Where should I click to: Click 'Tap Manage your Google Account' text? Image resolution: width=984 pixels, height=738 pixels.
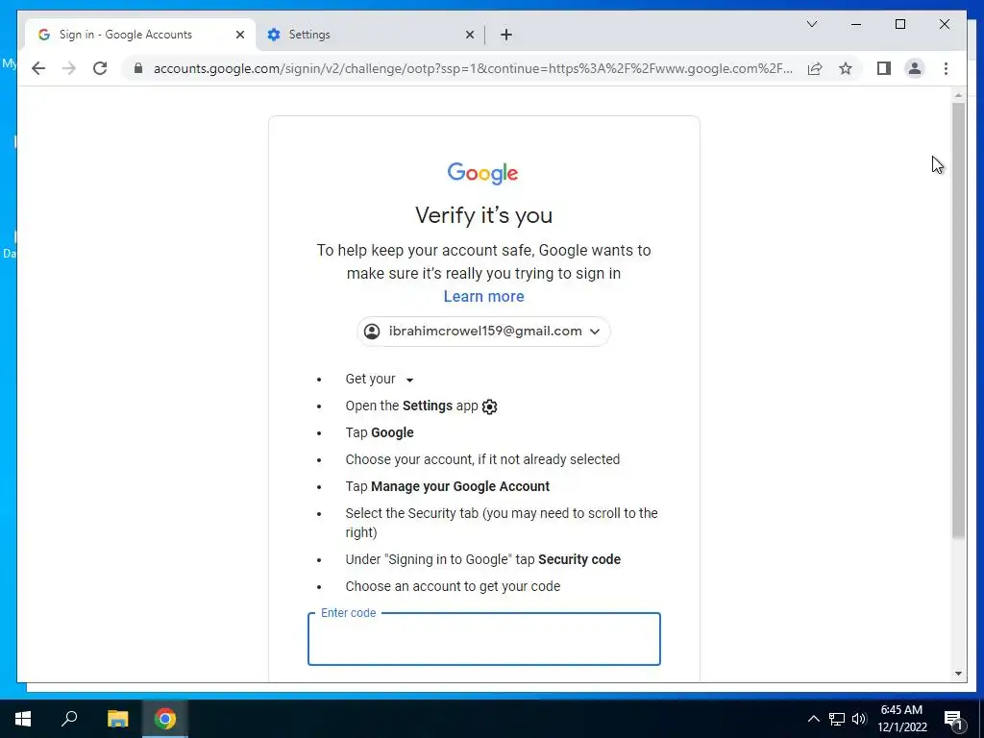(x=448, y=486)
